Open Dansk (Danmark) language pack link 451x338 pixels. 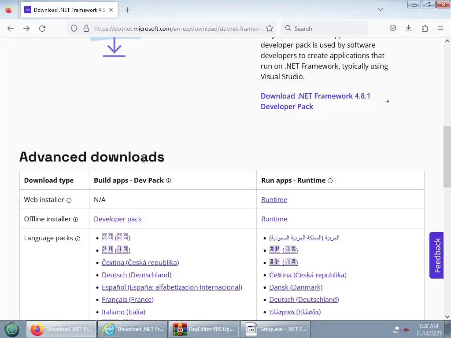tap(296, 287)
